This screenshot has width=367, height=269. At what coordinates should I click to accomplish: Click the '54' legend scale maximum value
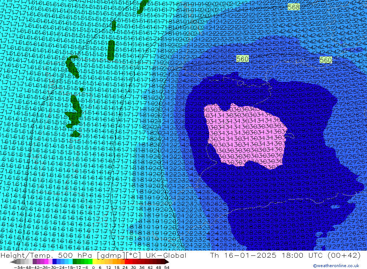(x=167, y=268)
